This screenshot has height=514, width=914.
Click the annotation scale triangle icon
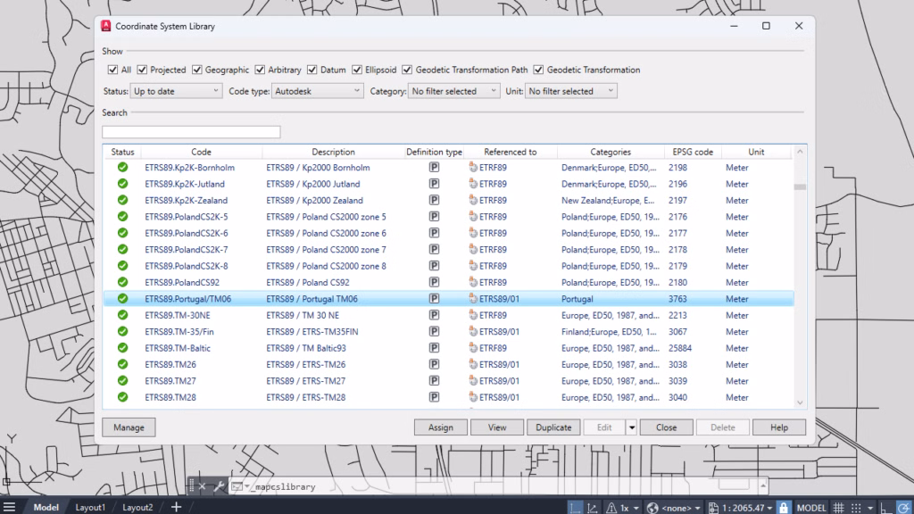pos(611,508)
